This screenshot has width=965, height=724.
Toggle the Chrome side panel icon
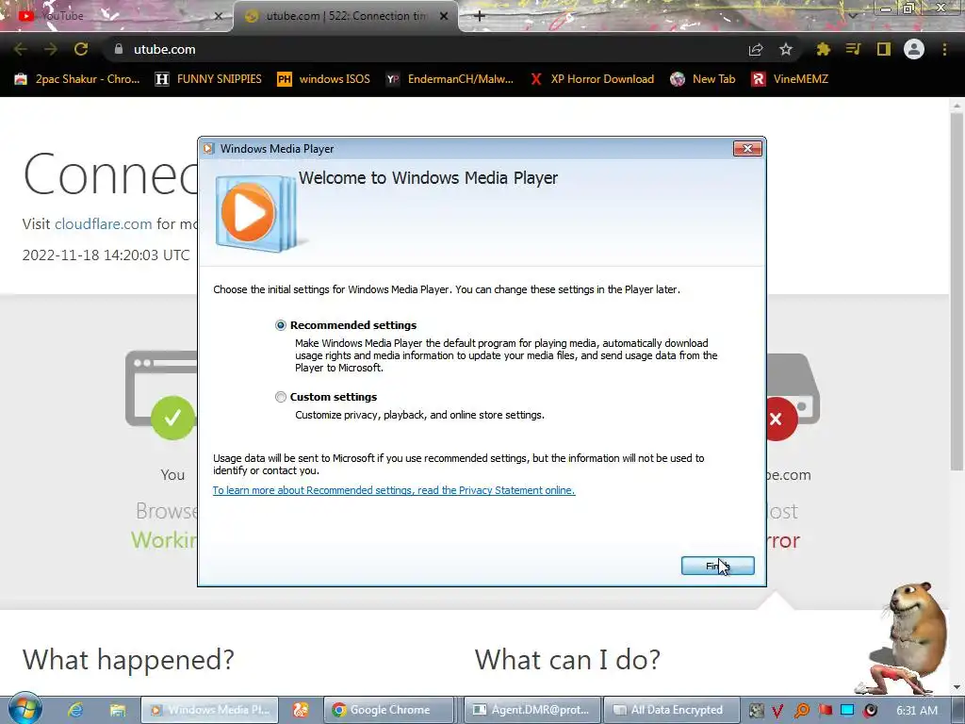click(x=884, y=49)
